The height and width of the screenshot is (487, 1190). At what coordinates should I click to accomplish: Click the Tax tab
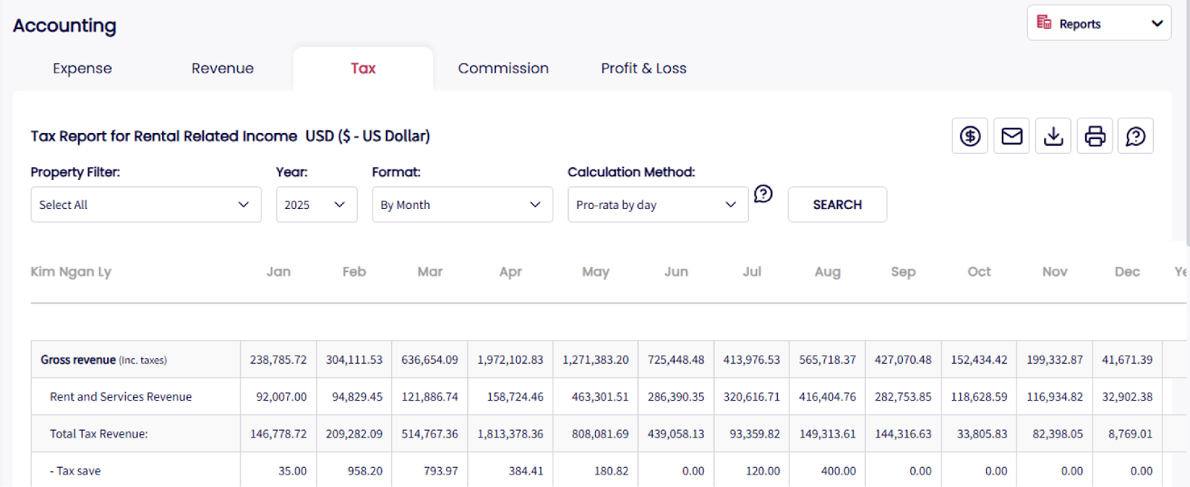pos(363,68)
